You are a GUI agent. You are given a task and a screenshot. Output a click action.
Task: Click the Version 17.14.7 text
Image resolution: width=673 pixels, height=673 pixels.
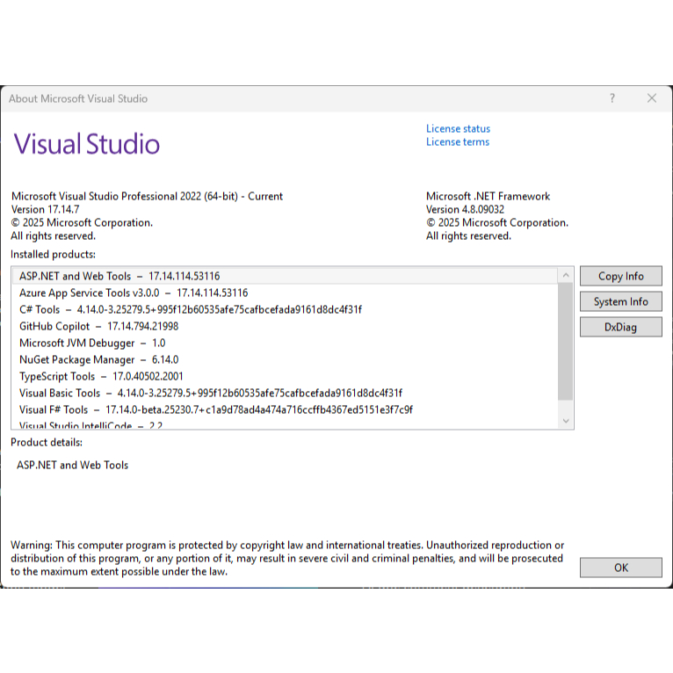(x=45, y=209)
